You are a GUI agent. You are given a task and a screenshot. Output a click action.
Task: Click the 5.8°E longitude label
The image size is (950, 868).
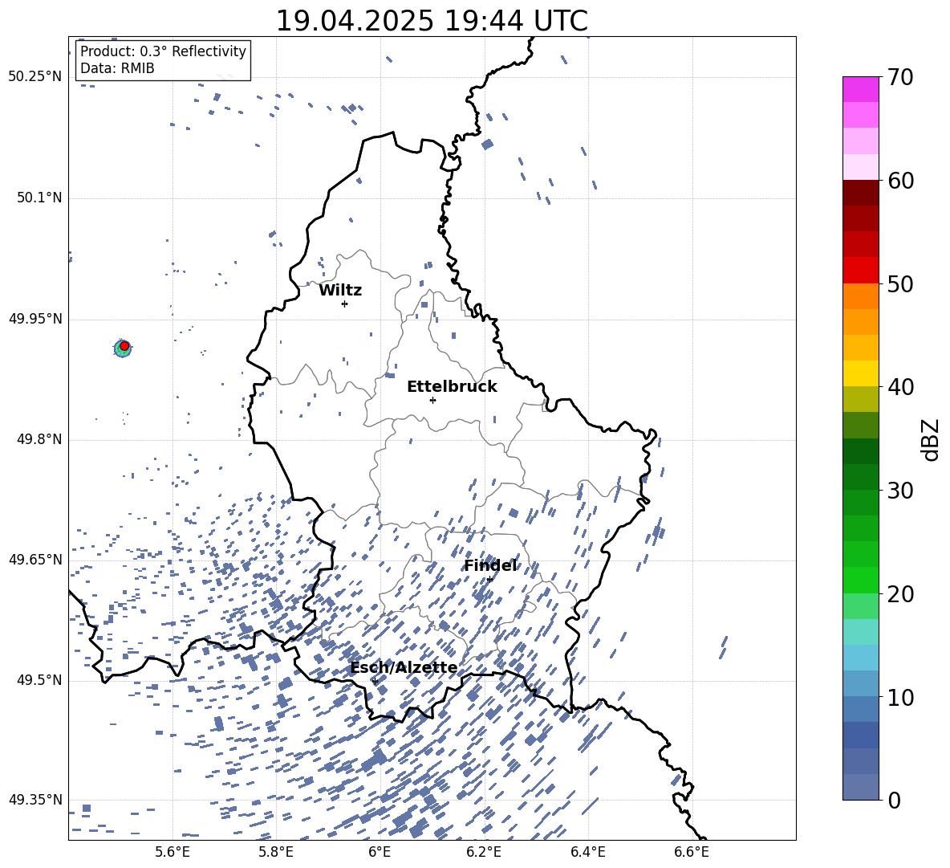pos(276,852)
